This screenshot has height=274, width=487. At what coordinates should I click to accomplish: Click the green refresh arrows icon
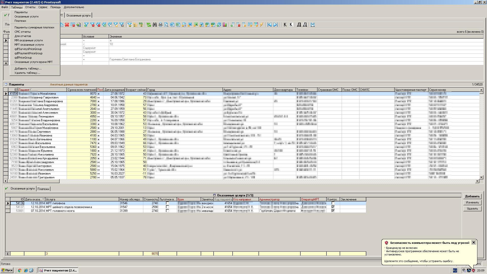pyautogui.click(x=149, y=25)
